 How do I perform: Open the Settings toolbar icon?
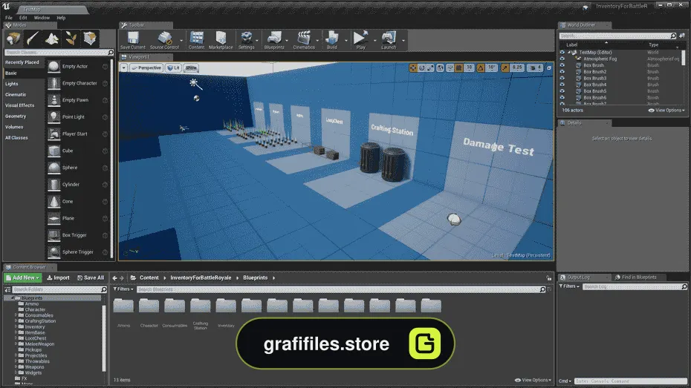click(247, 40)
